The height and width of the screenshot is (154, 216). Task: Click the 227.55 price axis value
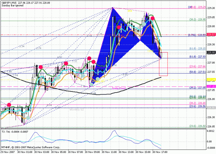point(210,72)
